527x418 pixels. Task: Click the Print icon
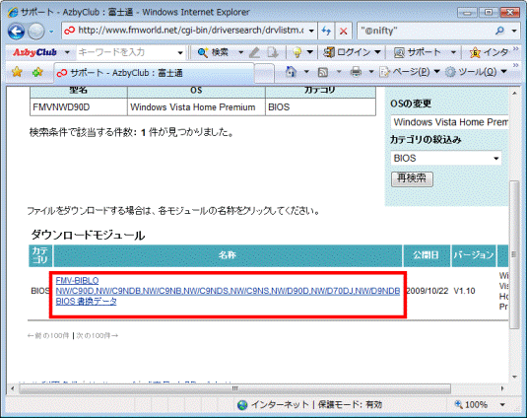click(356, 72)
